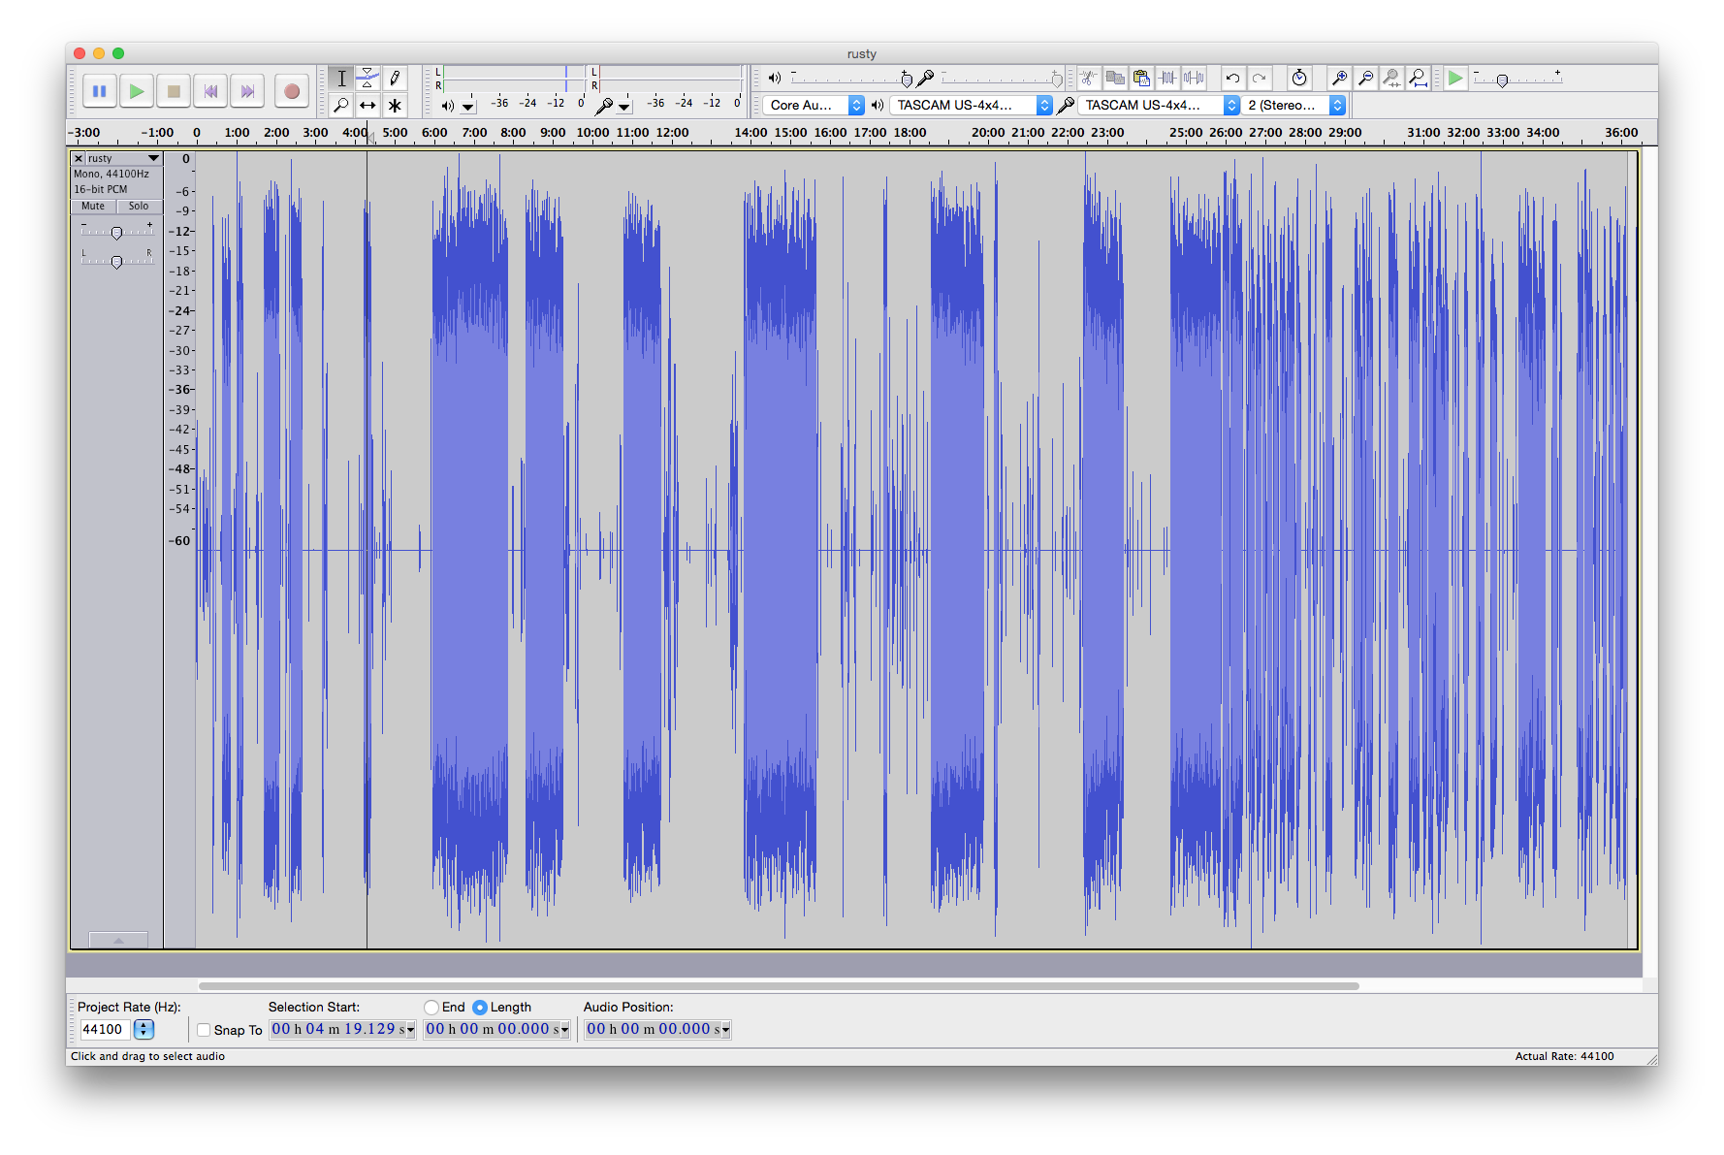Select the Time Shift arrows tool
Viewport: 1724px width, 1155px height.
click(x=367, y=105)
